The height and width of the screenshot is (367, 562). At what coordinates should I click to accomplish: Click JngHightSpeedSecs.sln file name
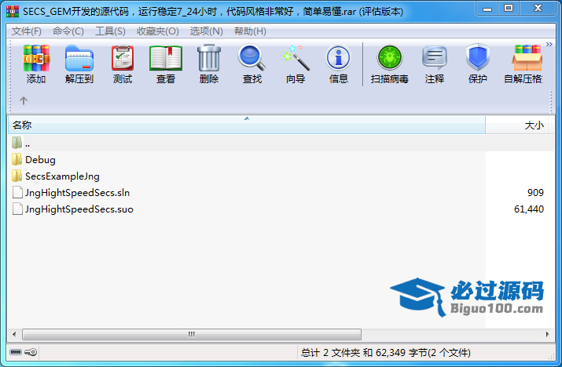tap(77, 192)
